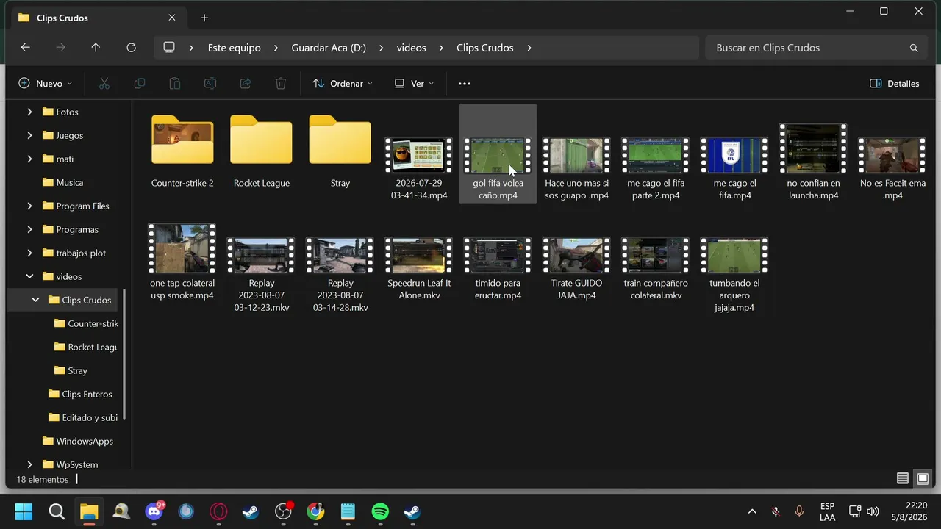Viewport: 941px width, 529px height.
Task: Select the gol fifa volea caño.mp4 video
Action: click(x=498, y=154)
